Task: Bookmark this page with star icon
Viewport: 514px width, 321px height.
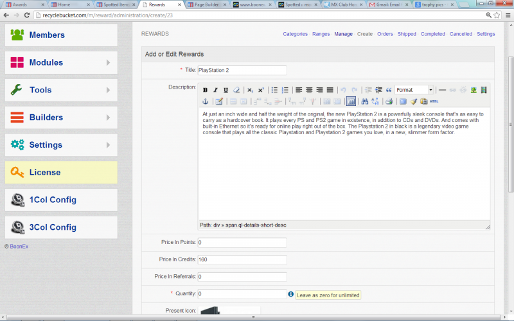Action: tap(497, 15)
